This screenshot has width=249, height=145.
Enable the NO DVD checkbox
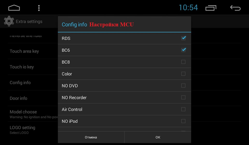pyautogui.click(x=183, y=86)
